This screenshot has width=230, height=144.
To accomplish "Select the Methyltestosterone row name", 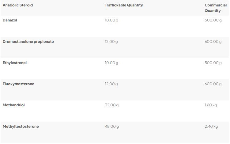I will 21,127.
